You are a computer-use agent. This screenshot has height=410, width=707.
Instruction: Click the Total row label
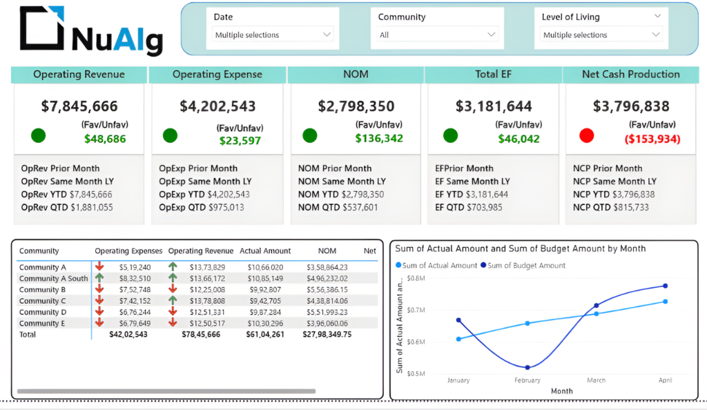point(27,335)
